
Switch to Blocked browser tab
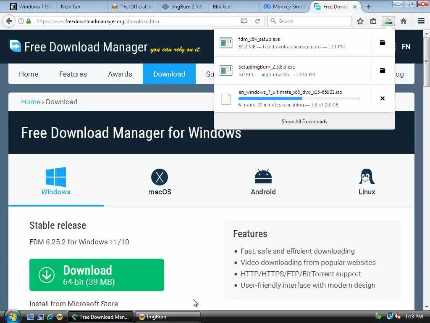click(x=233, y=7)
